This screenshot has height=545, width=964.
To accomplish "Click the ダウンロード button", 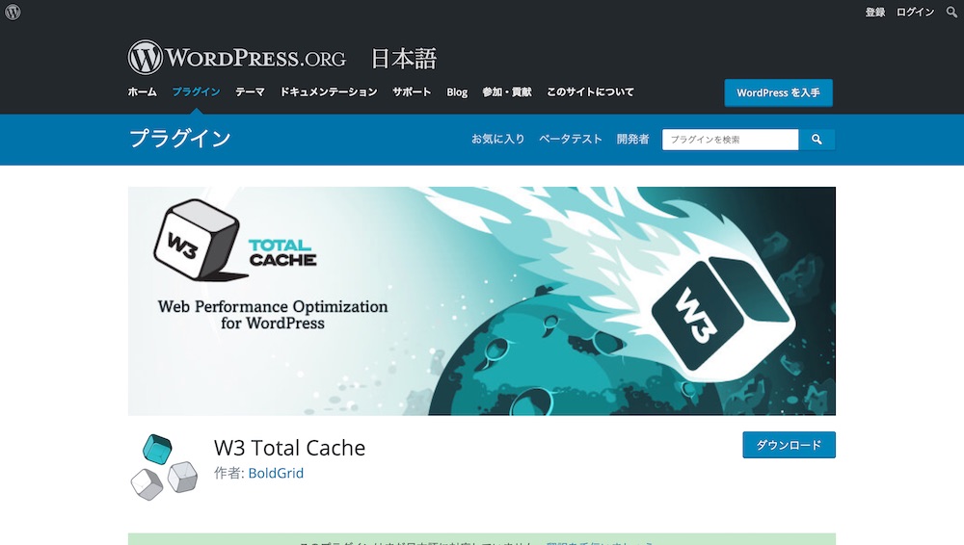I will [x=789, y=445].
